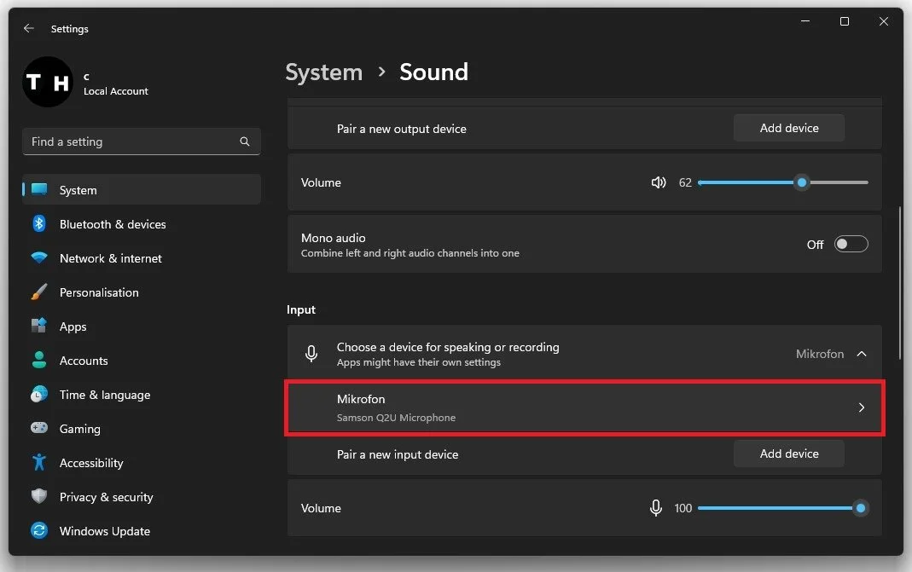912x572 pixels.
Task: Open Network & internet via its globe icon
Action: point(38,258)
